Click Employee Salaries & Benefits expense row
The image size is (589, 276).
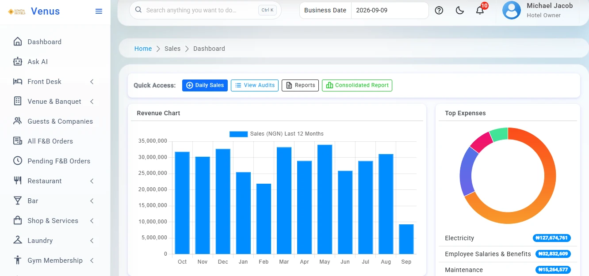coord(508,254)
